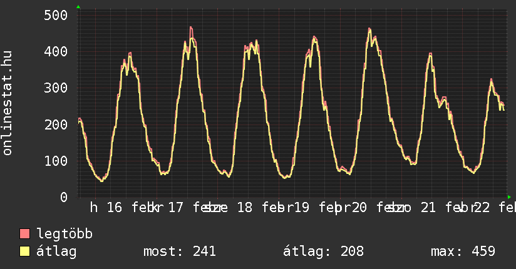Open the onlinestat.hu vertical label
Screen dimensions: 516x269
(9, 103)
